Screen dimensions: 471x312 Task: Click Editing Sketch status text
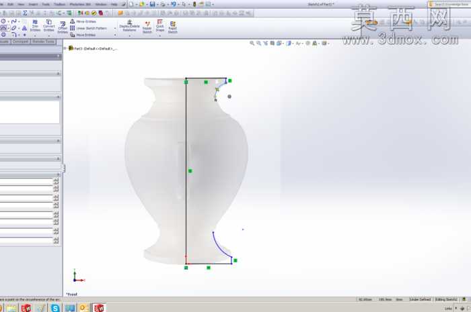pyautogui.click(x=446, y=299)
